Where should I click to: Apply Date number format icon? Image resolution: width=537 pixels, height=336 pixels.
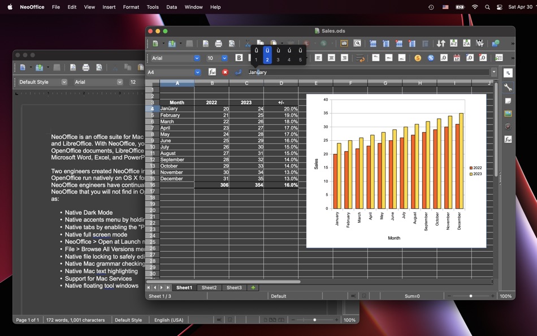point(457,58)
